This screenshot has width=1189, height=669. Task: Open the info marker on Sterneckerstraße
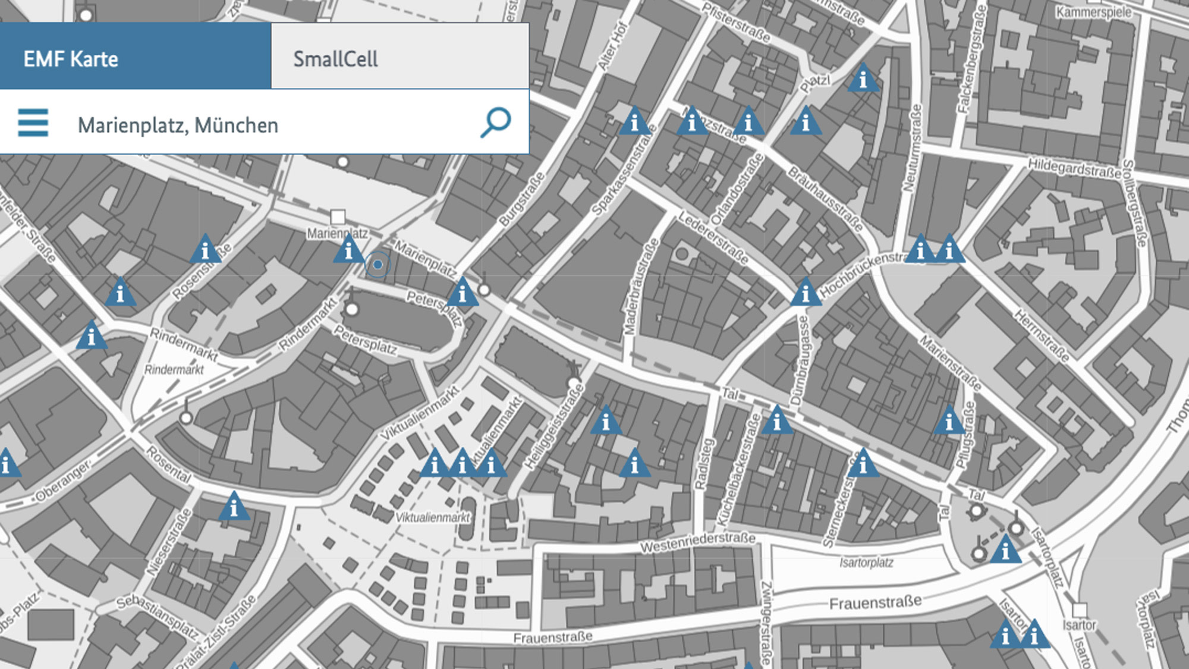[863, 463]
